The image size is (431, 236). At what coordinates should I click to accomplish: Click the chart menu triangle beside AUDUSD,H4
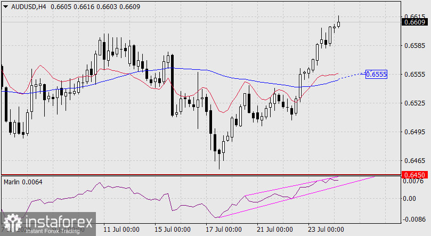pyautogui.click(x=6, y=7)
